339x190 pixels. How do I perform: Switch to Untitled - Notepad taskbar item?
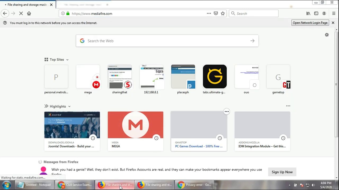coord(34,185)
